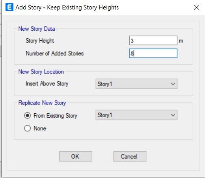This screenshot has height=178, width=205.
Task: Select the From Existing Story radio button
Action: pos(28,116)
